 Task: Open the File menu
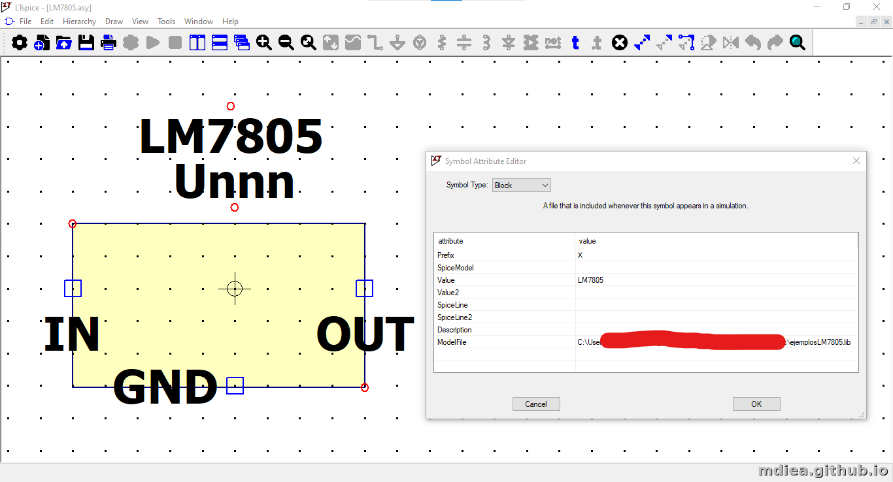pos(25,22)
